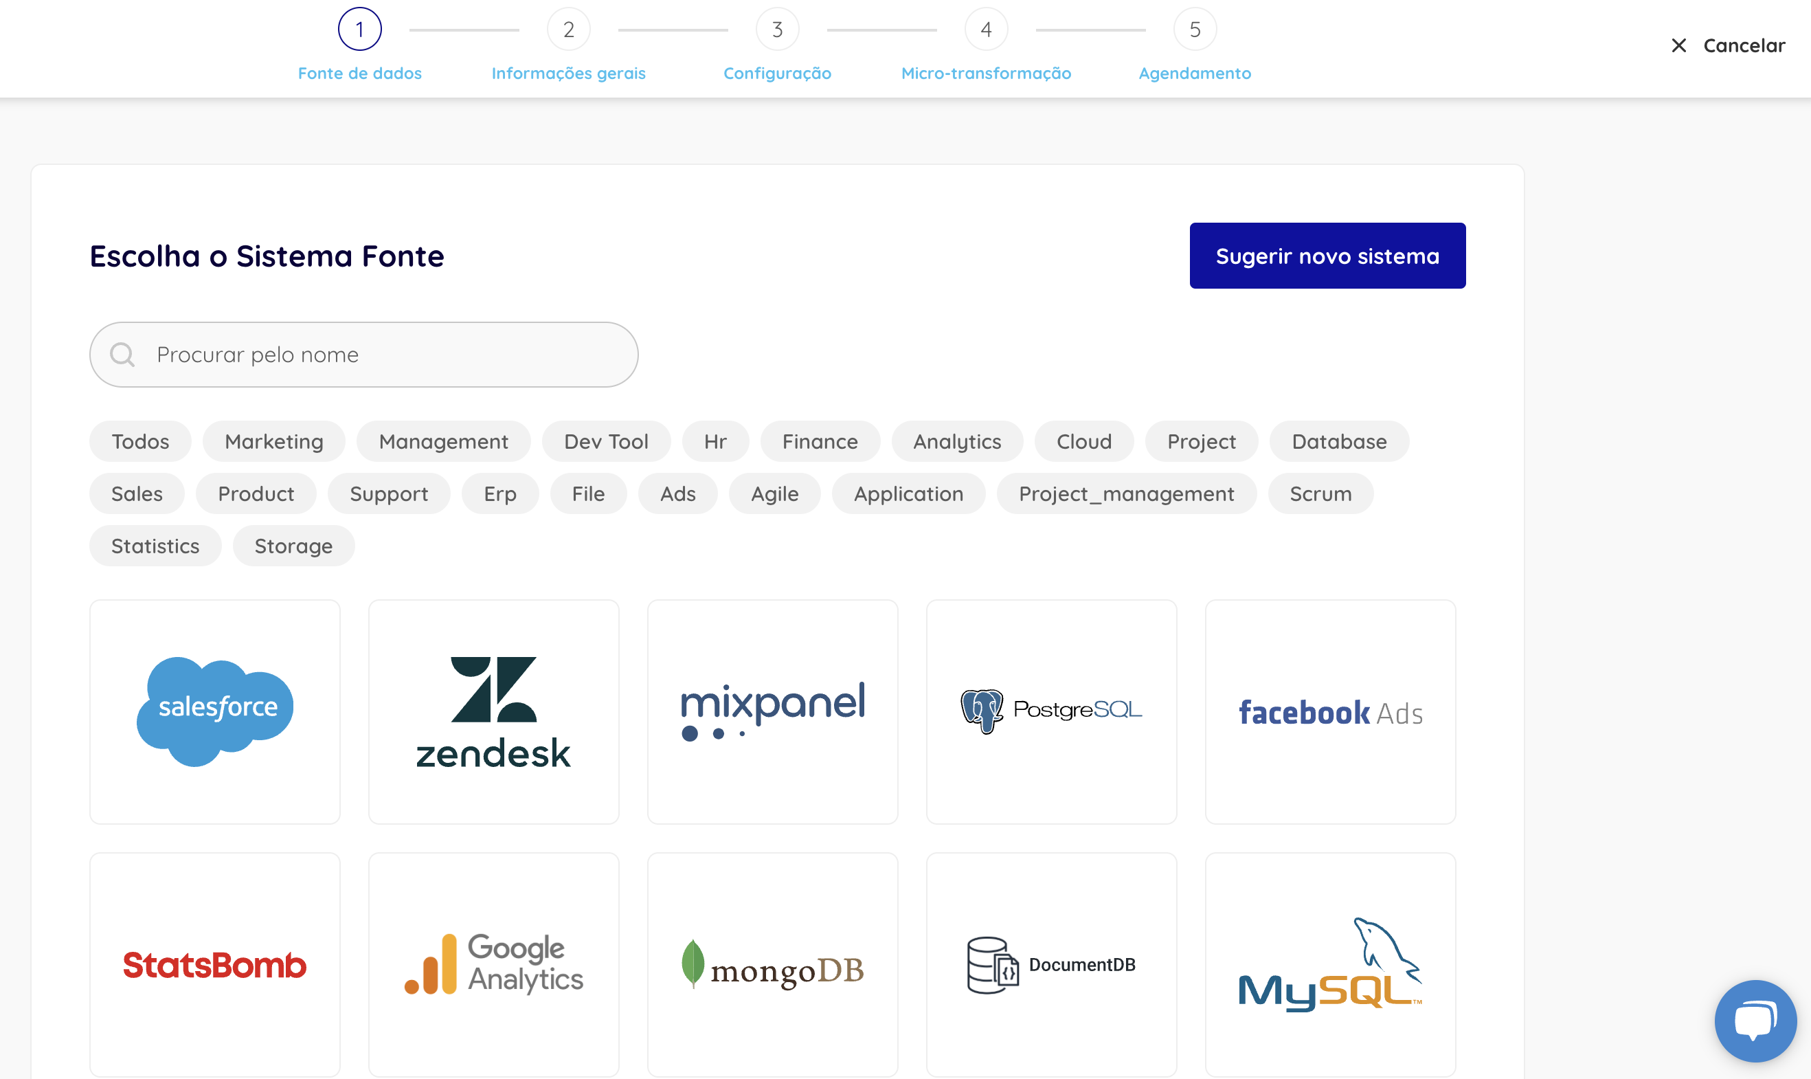The height and width of the screenshot is (1079, 1811).
Task: Click the Cancelar X icon
Action: tap(1678, 46)
